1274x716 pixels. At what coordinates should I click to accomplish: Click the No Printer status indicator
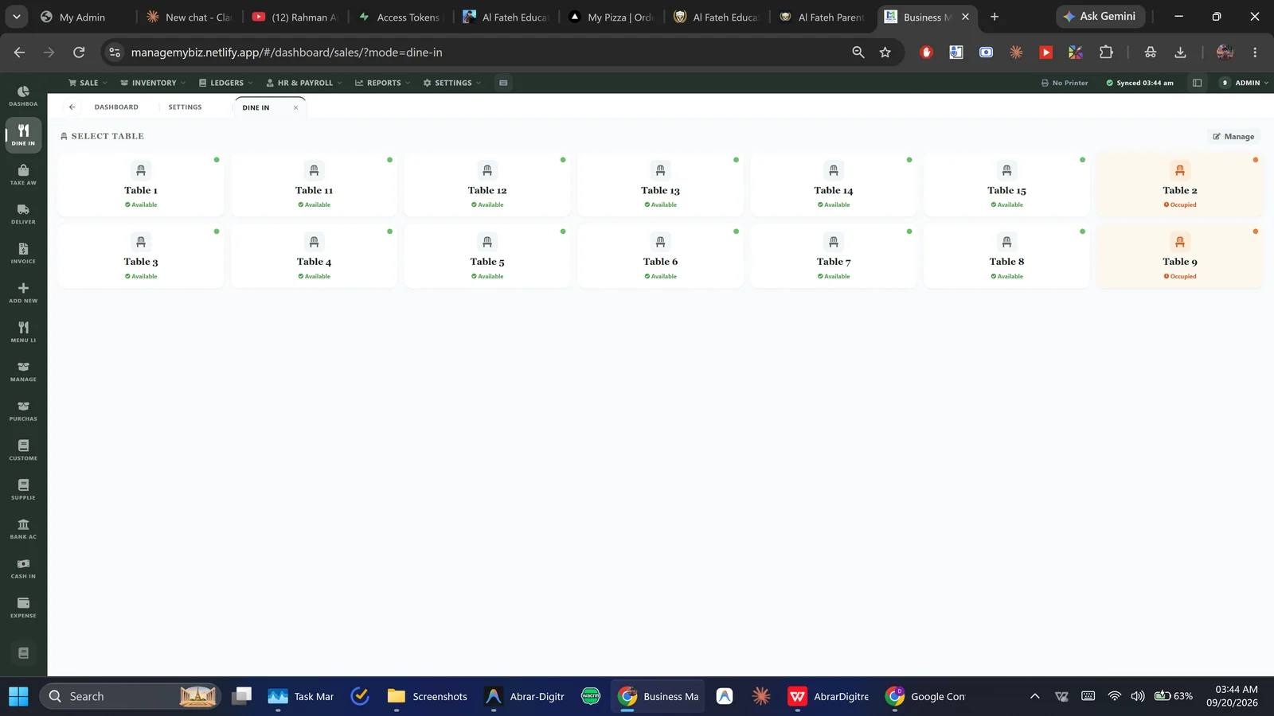[x=1065, y=83]
